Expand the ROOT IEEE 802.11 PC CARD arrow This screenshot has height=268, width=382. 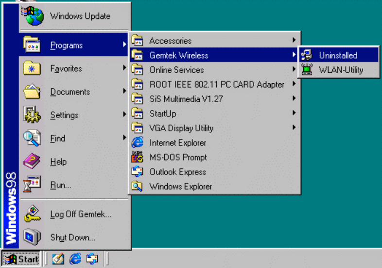[294, 83]
